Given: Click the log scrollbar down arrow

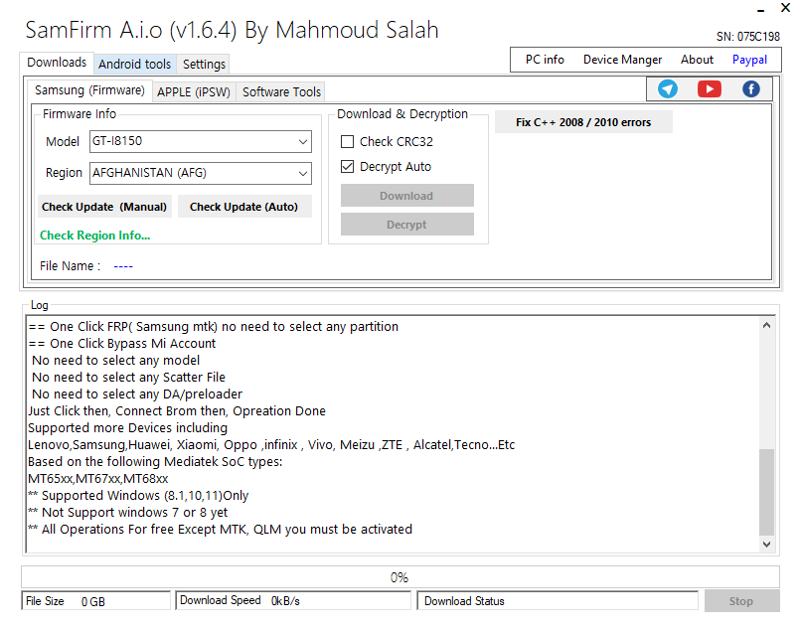Looking at the screenshot, I should click(x=766, y=545).
